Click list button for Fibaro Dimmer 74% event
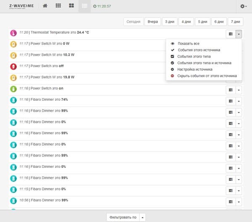This screenshot has height=222, width=252. (231, 101)
